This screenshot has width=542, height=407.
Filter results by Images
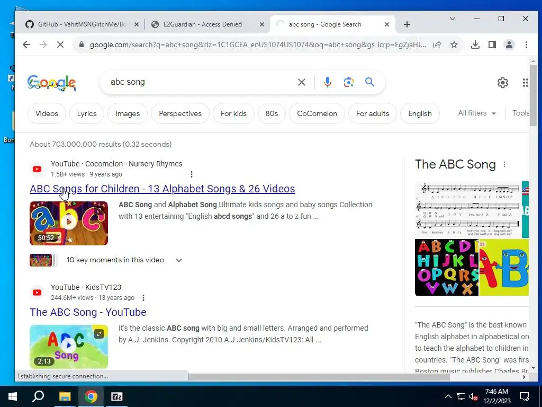click(128, 113)
